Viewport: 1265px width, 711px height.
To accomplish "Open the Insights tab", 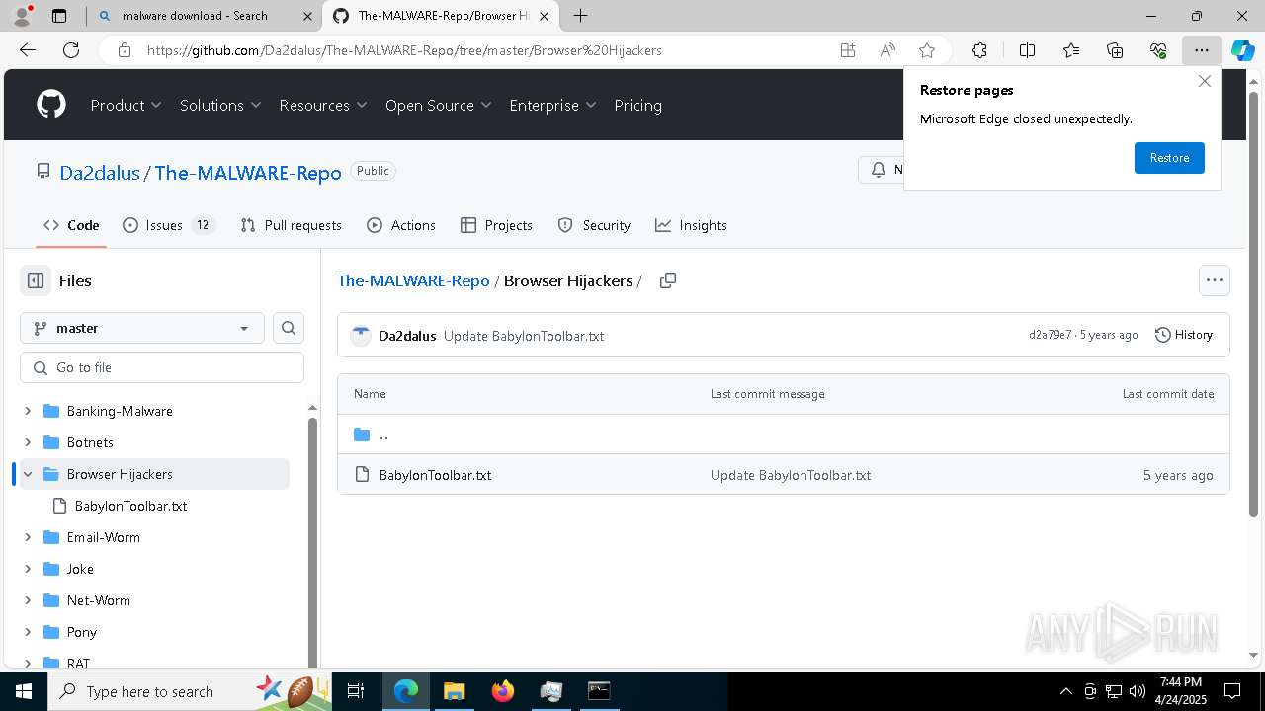I will pos(691,225).
